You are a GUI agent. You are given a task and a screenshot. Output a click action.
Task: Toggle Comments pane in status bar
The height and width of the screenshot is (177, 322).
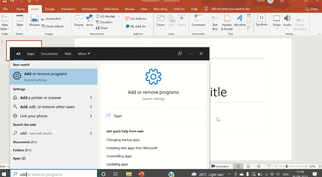pos(220,166)
